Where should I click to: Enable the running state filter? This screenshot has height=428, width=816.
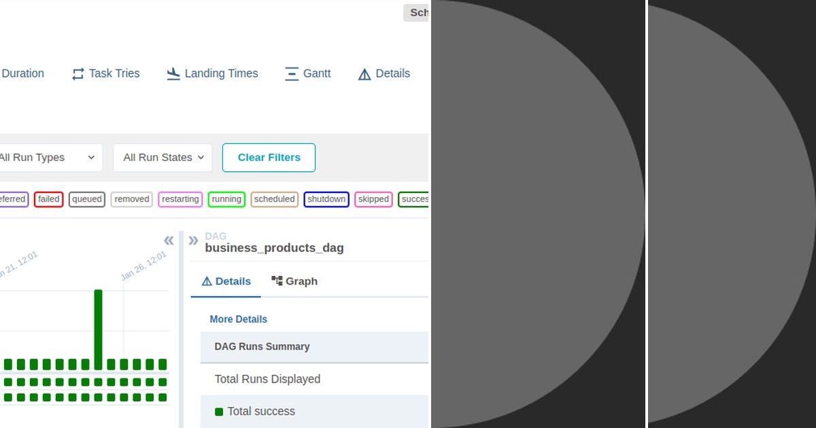tap(226, 199)
